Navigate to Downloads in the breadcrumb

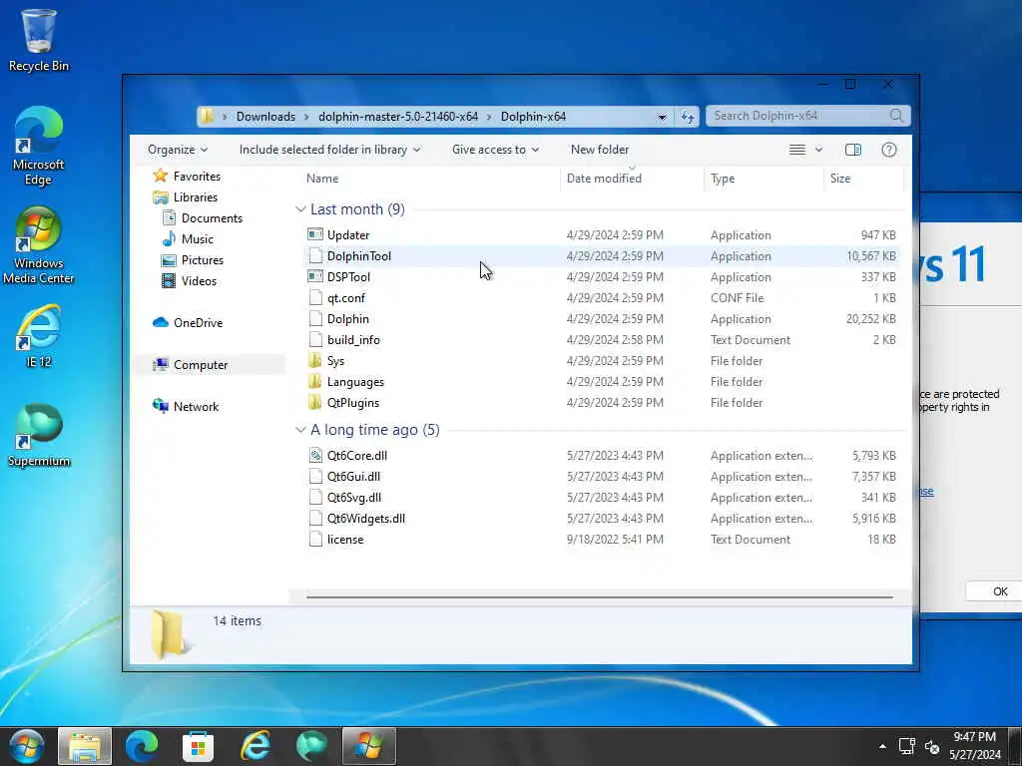point(265,117)
